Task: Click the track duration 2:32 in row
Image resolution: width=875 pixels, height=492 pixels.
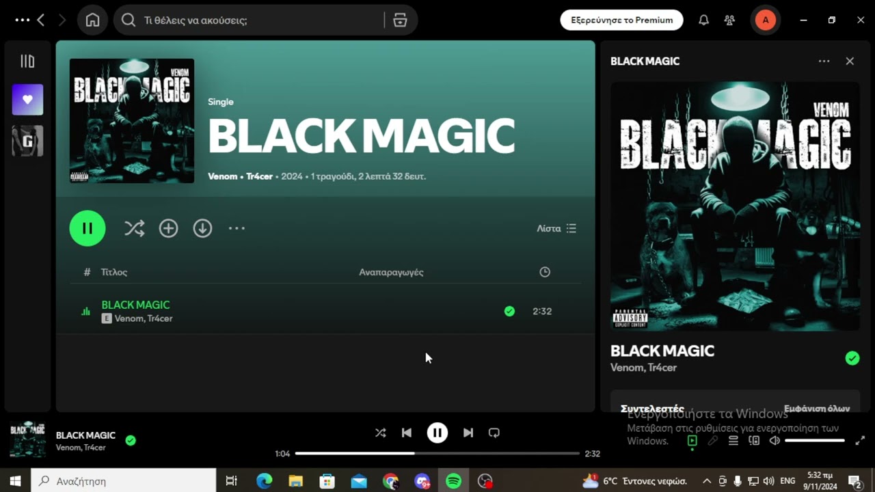Action: pyautogui.click(x=542, y=311)
